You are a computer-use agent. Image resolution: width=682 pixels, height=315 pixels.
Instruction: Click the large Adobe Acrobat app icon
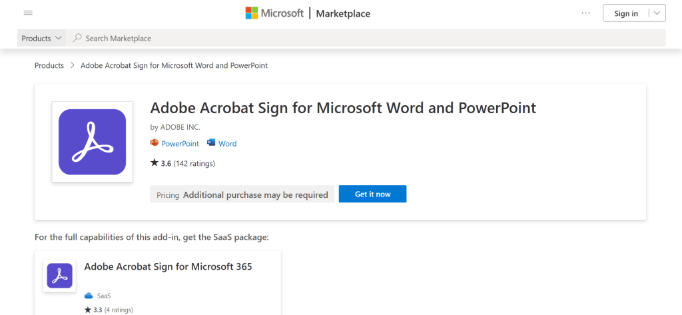[92, 142]
